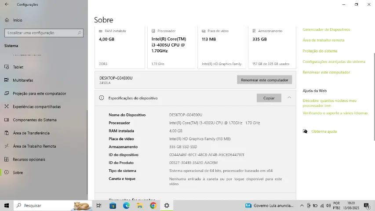Viewport: 375px width, 211px height.
Task: Launch Microsoft Store from the taskbar
Action: coord(113,205)
